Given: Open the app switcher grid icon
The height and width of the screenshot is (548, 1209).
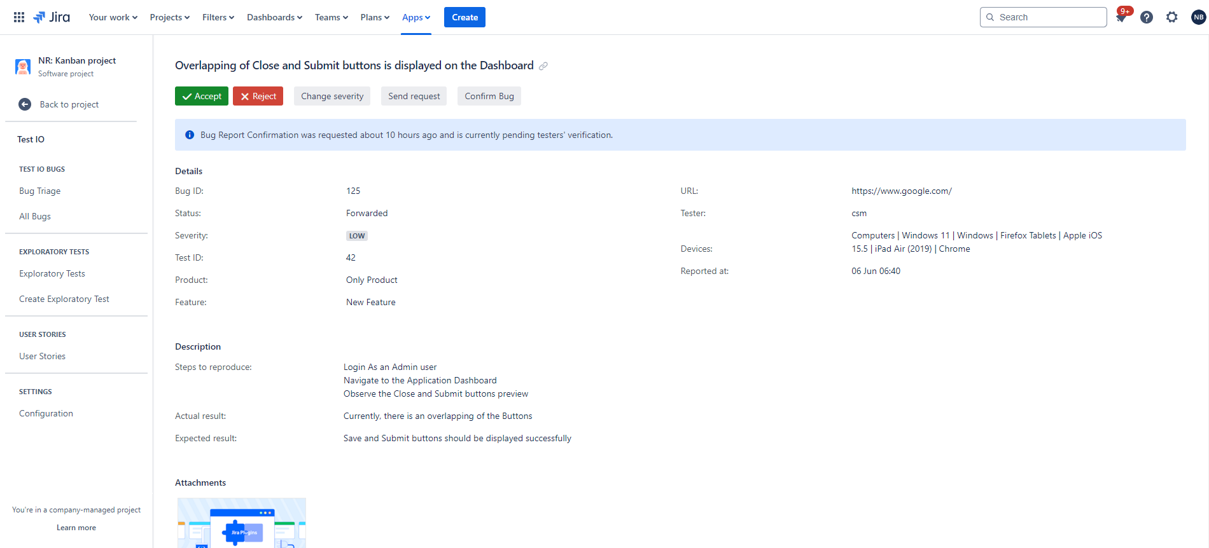Looking at the screenshot, I should point(19,17).
